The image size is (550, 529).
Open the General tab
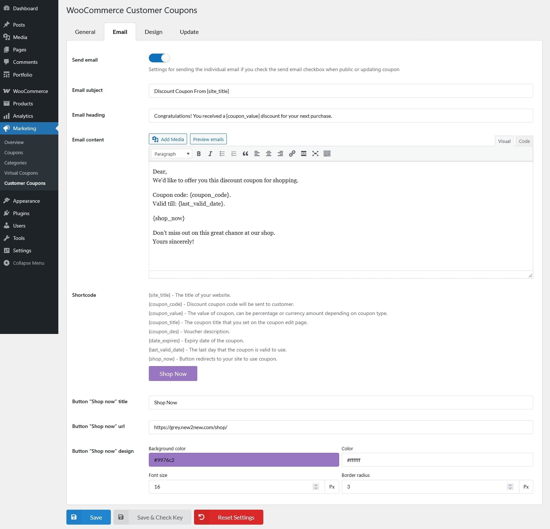coord(85,32)
